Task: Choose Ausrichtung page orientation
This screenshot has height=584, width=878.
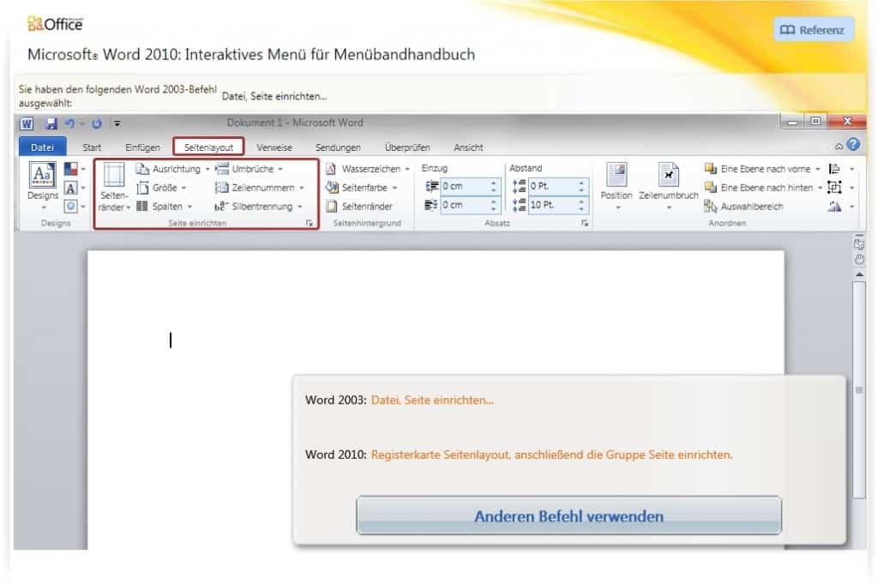Action: point(172,169)
